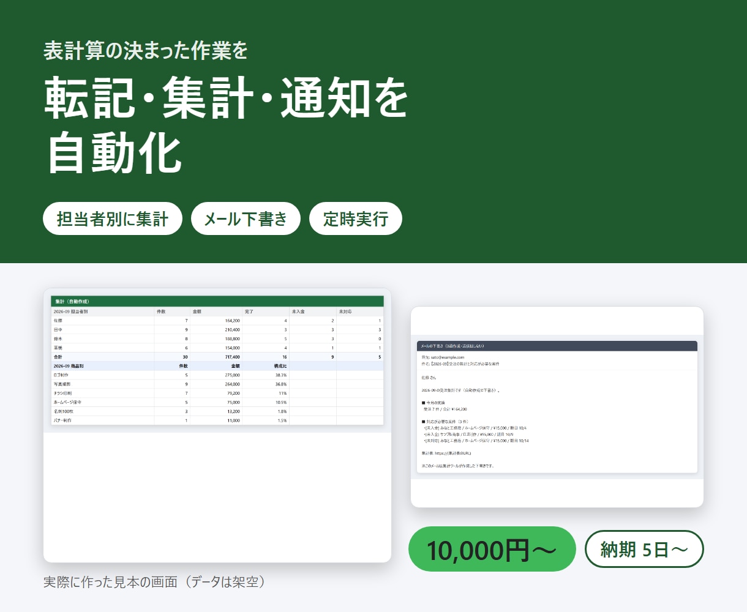The width and height of the screenshot is (747, 612).
Task: Click the amount 164,200 in 佐藤 row
Action: pyautogui.click(x=232, y=321)
